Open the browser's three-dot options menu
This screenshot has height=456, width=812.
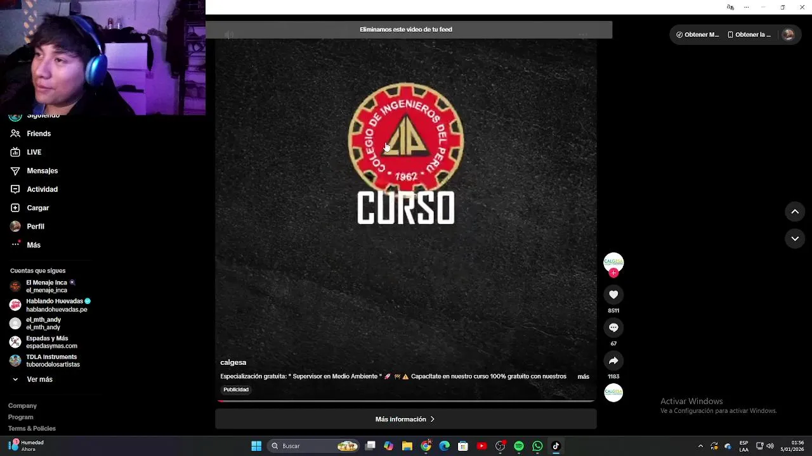[x=746, y=7]
